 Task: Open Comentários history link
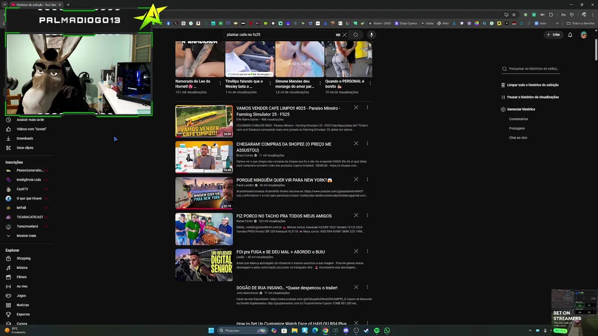[x=518, y=119]
